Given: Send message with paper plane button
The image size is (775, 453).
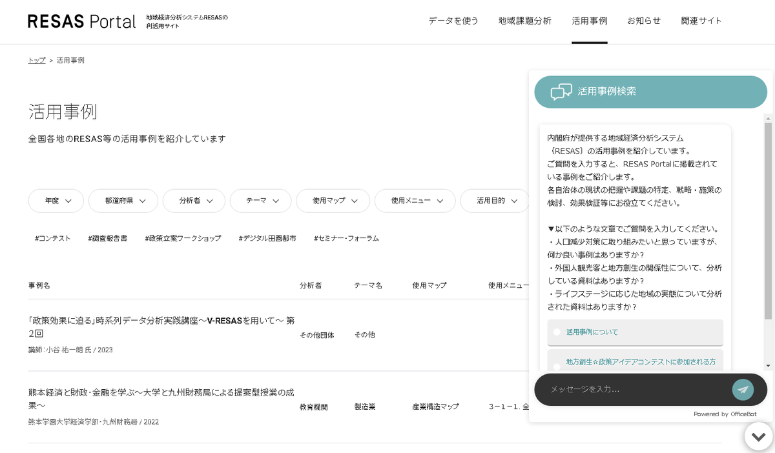Looking at the screenshot, I should pyautogui.click(x=743, y=389).
